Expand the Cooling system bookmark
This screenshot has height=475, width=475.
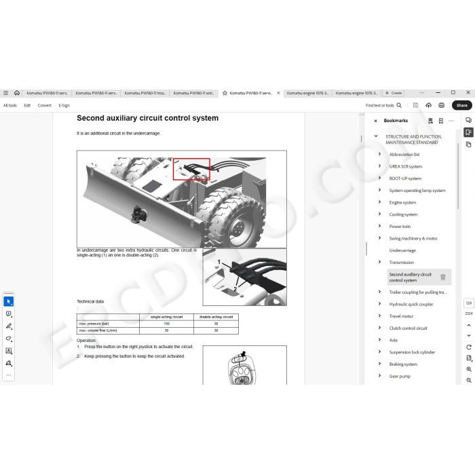379,214
